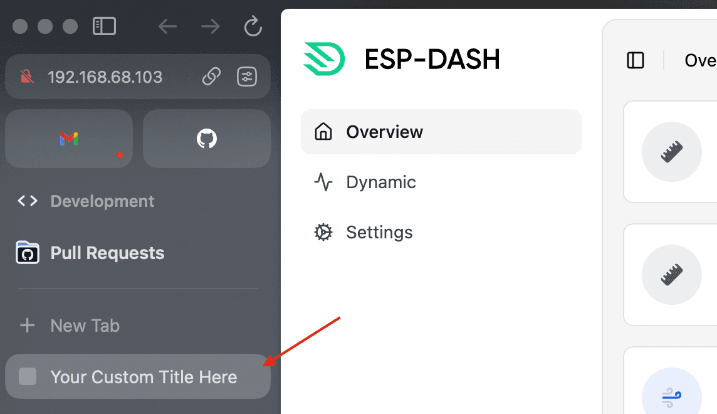This screenshot has width=717, height=414.
Task: Open the Dynamic page
Action: pyautogui.click(x=381, y=182)
